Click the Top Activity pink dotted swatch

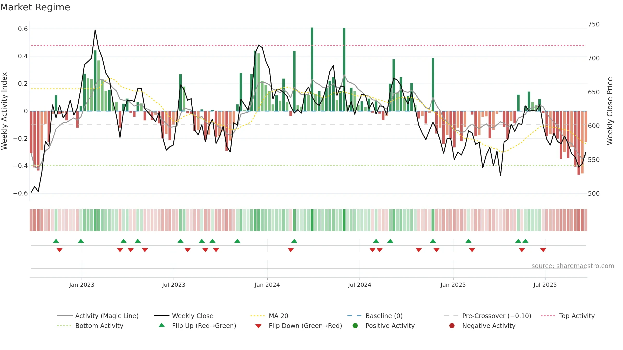548,316
